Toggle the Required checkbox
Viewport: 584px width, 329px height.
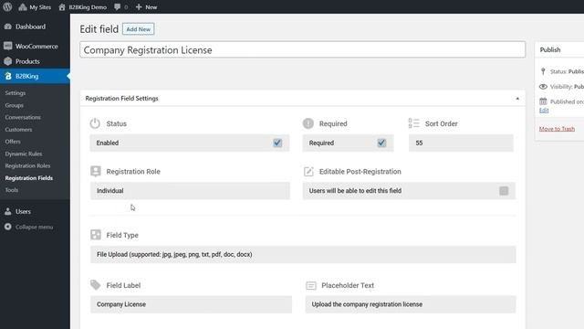381,143
